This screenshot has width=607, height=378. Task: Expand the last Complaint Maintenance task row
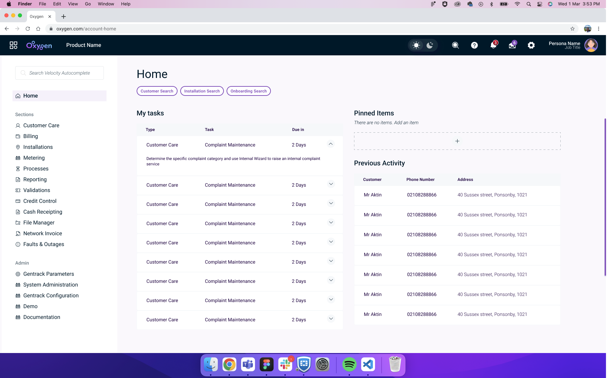coord(331,319)
